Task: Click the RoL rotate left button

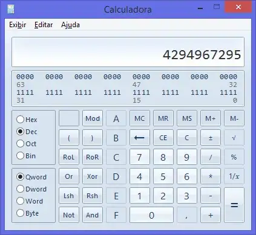Action: (69, 157)
